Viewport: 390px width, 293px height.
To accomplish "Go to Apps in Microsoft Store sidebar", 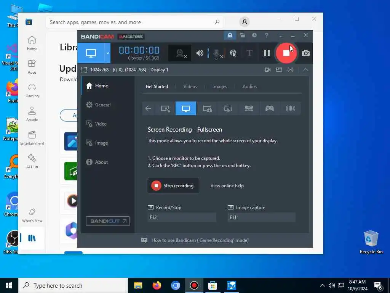I will tap(32, 67).
